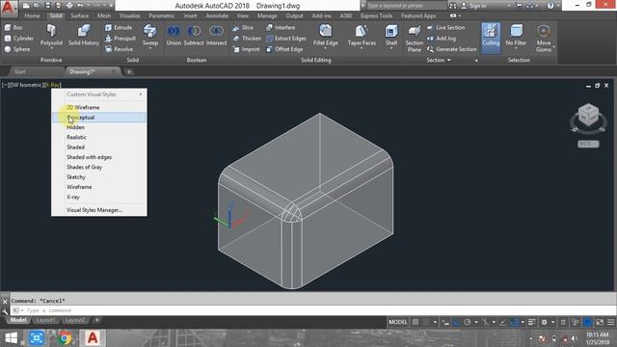Open polar tracking settings dropdown arrow
The height and width of the screenshot is (347, 617).
[x=475, y=322]
